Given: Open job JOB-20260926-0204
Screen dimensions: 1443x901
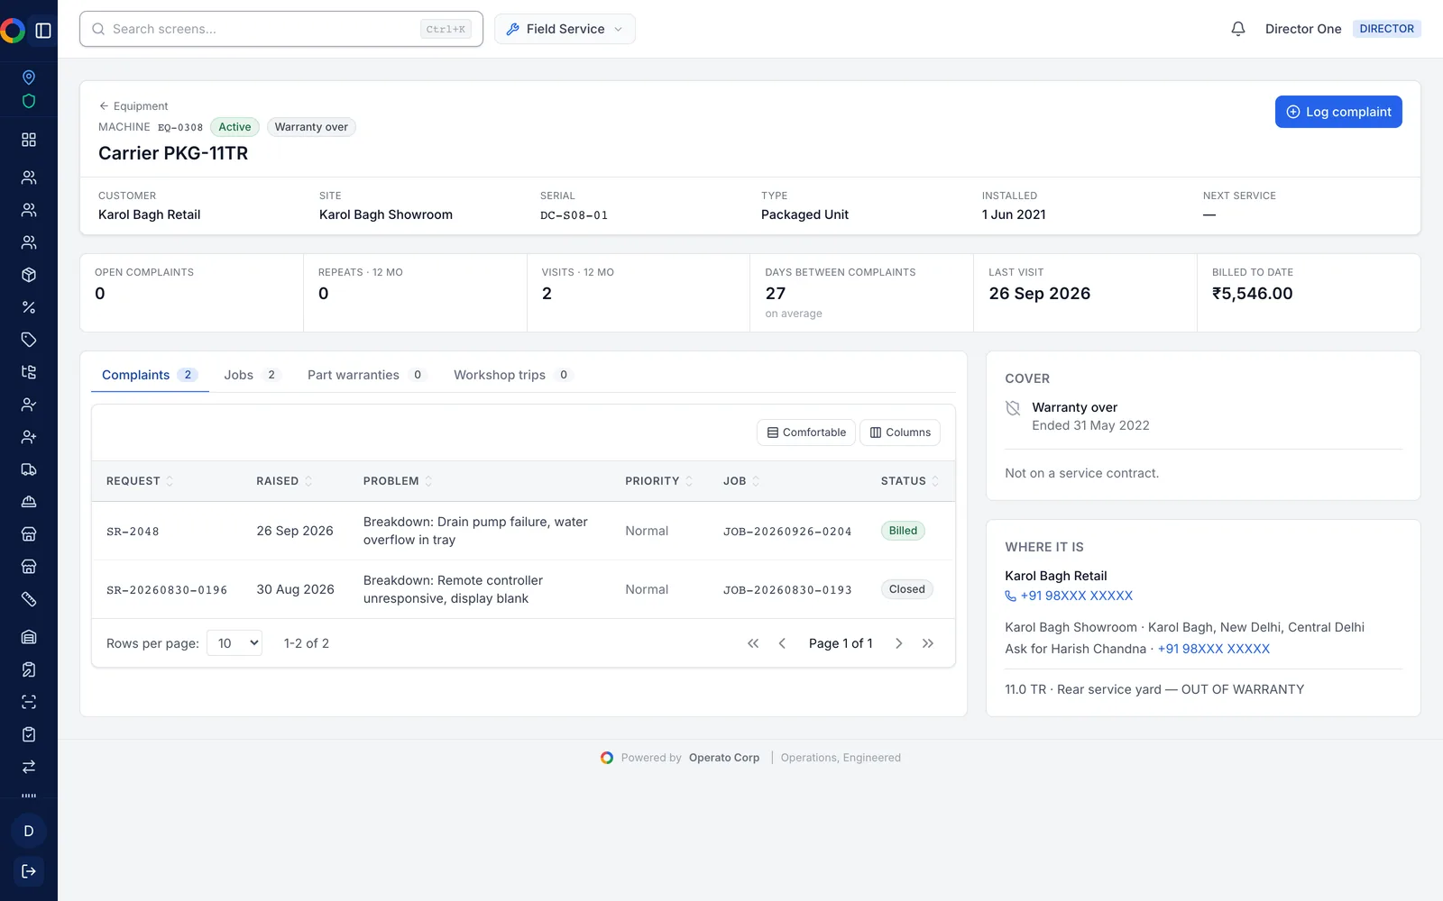Looking at the screenshot, I should click(787, 532).
